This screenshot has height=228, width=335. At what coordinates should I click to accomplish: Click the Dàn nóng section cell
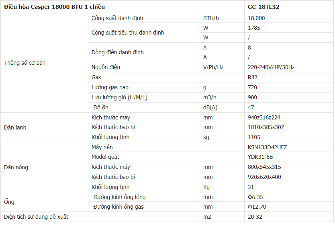pos(16,167)
